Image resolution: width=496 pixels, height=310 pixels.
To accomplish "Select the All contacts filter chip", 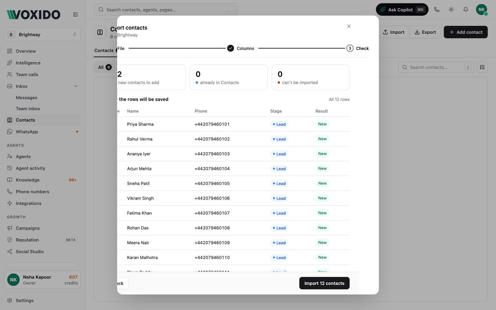I will point(105,67).
